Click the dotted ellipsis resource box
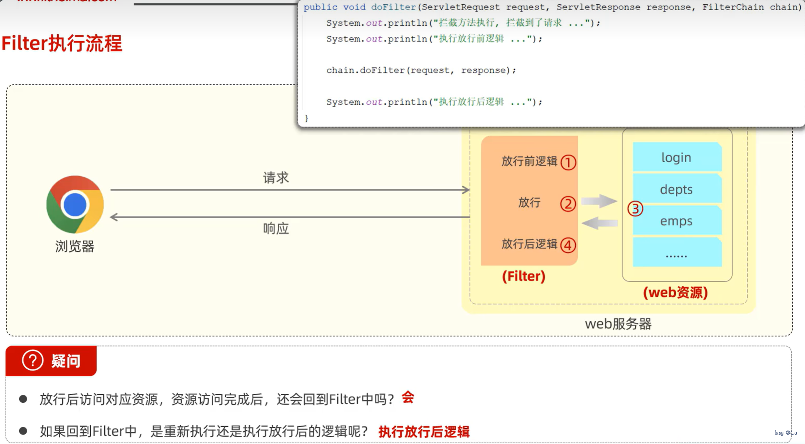This screenshot has height=444, width=805. (x=677, y=253)
